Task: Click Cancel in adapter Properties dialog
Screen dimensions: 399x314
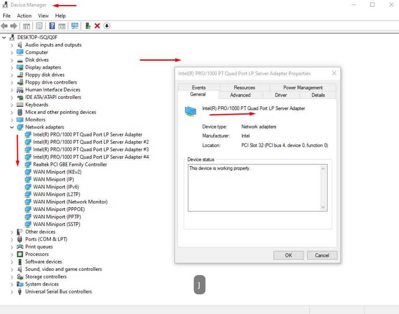Action: 322,255
